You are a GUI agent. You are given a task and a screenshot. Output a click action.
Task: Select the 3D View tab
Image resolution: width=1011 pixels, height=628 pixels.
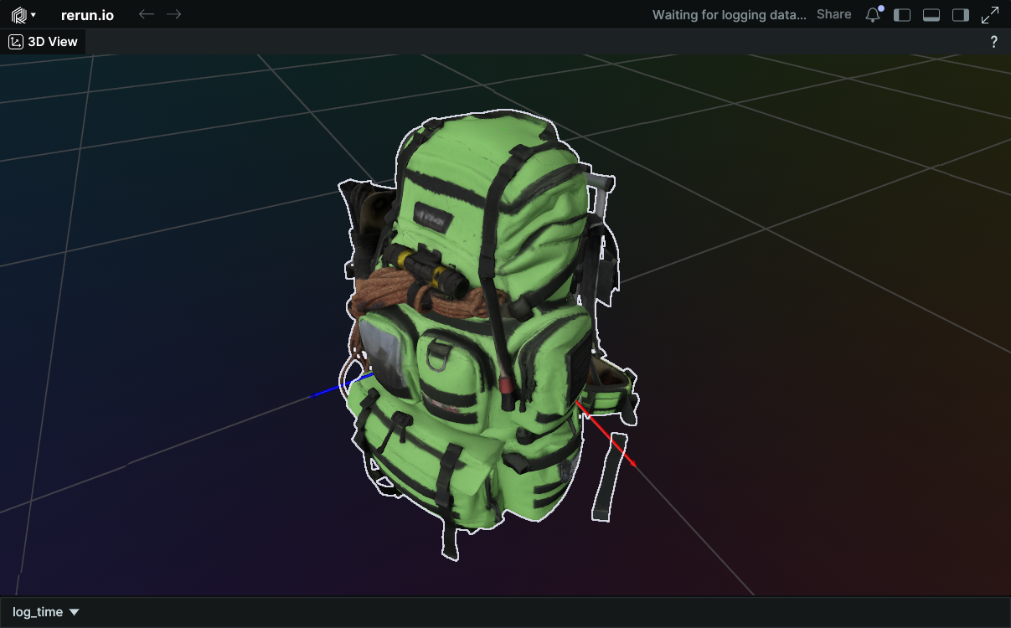point(44,42)
